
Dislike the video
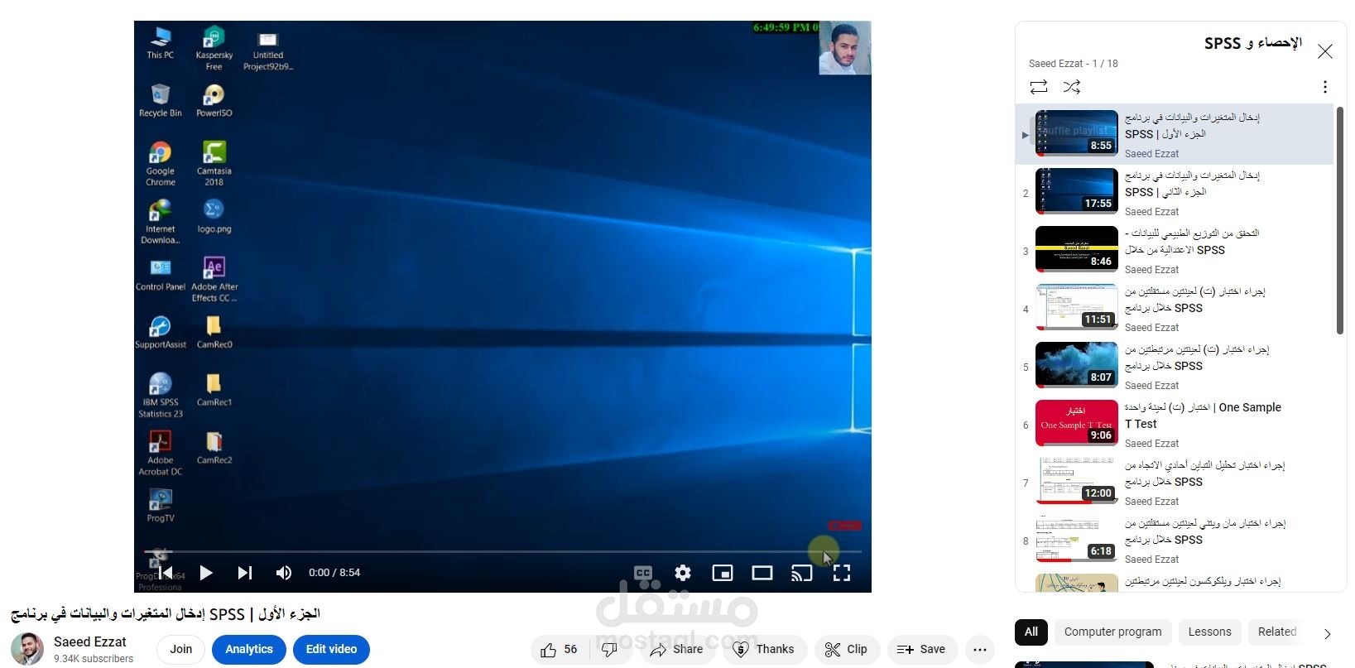611,650
